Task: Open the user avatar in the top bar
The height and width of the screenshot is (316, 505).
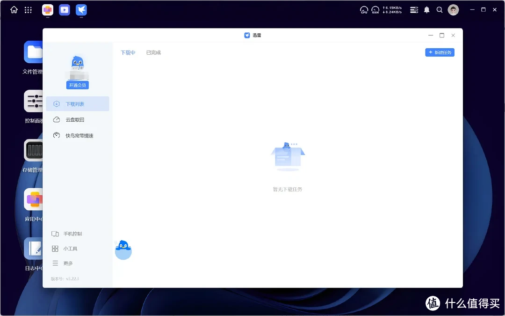Action: point(453,9)
